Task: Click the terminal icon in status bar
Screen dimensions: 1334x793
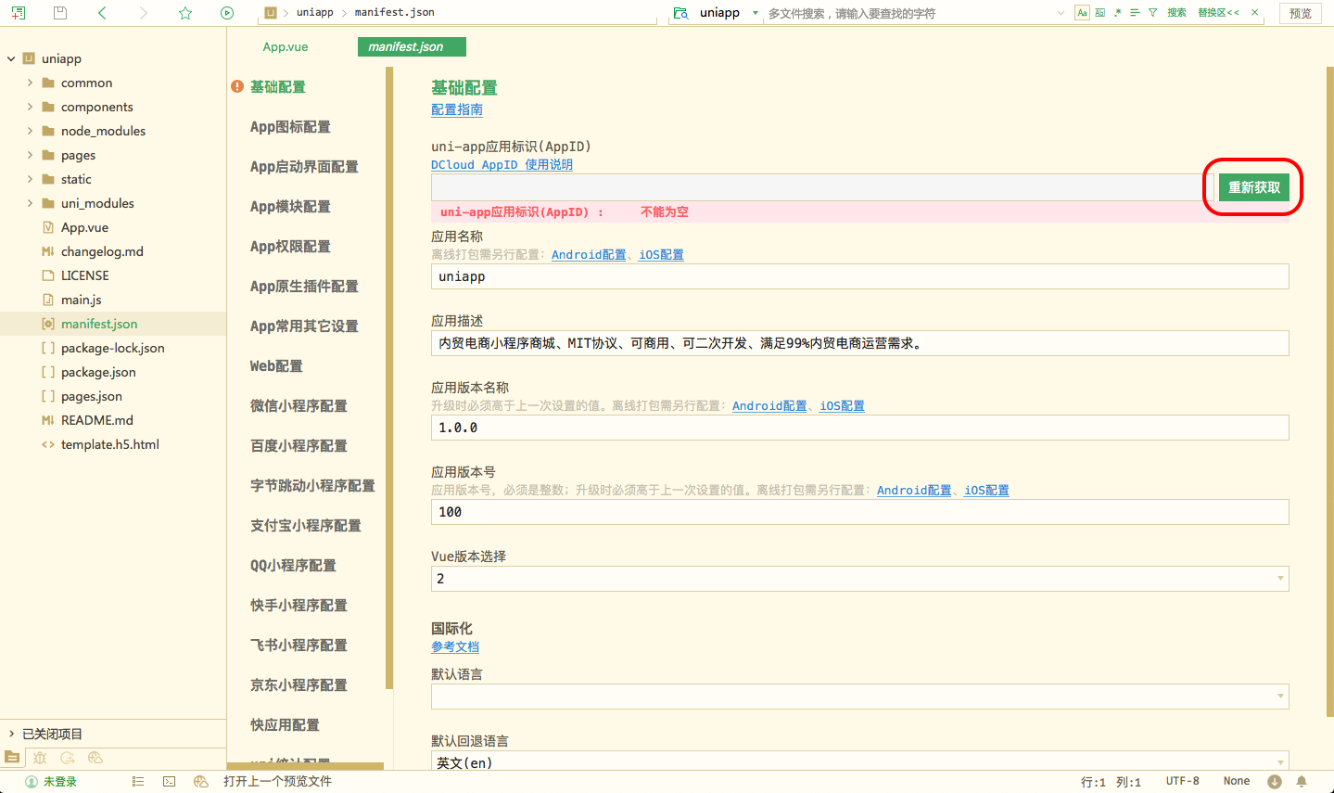Action: tap(169, 782)
